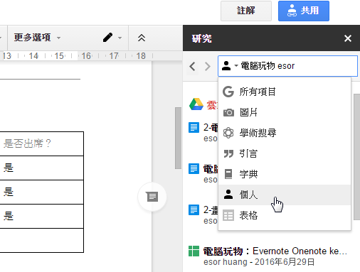Go forward in research panel history
The image size is (360, 272).
coord(208,67)
